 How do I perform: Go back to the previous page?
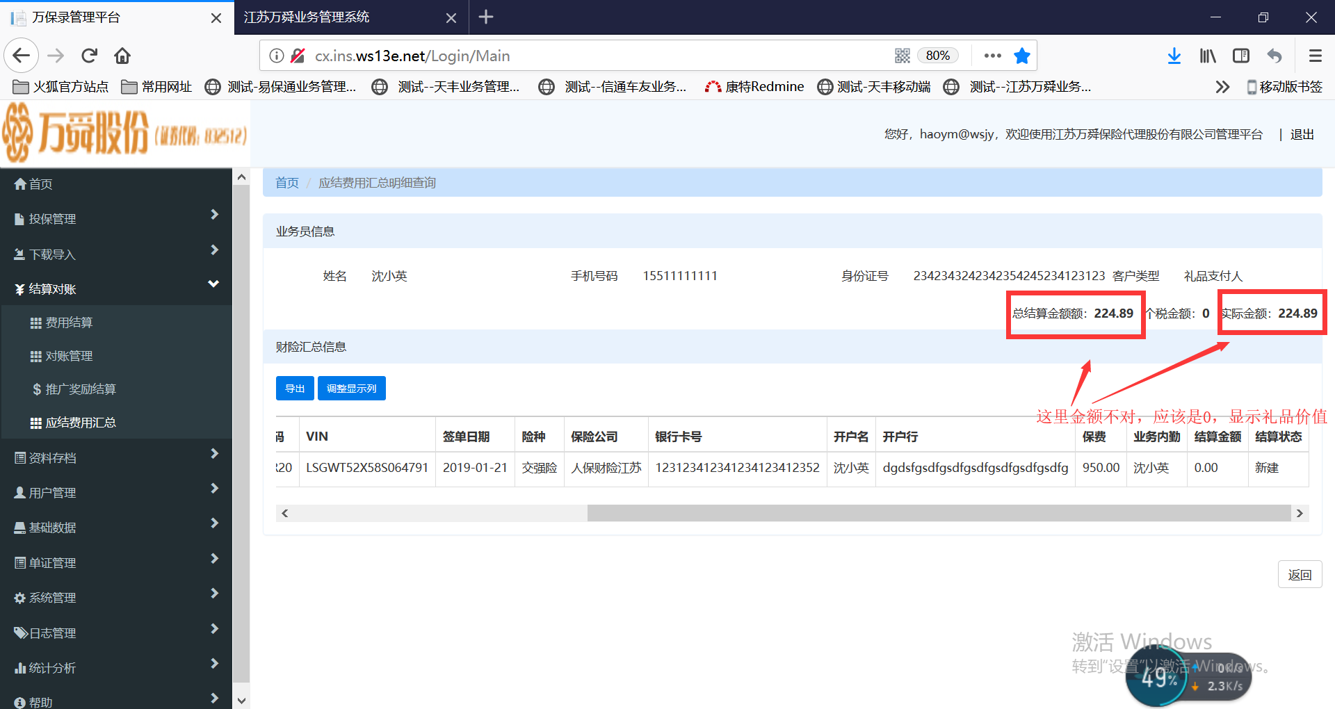point(22,56)
